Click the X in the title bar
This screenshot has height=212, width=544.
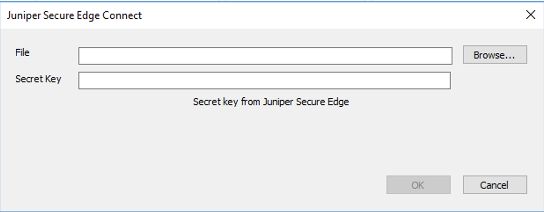pyautogui.click(x=530, y=15)
